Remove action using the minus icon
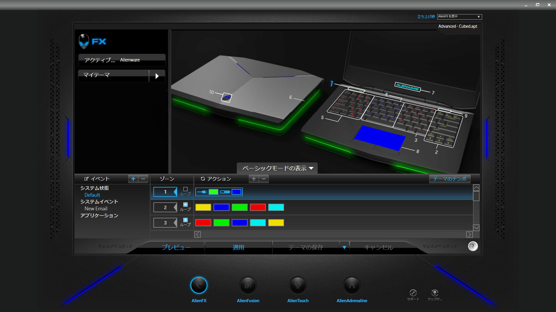Image resolution: width=556 pixels, height=312 pixels. point(264,179)
